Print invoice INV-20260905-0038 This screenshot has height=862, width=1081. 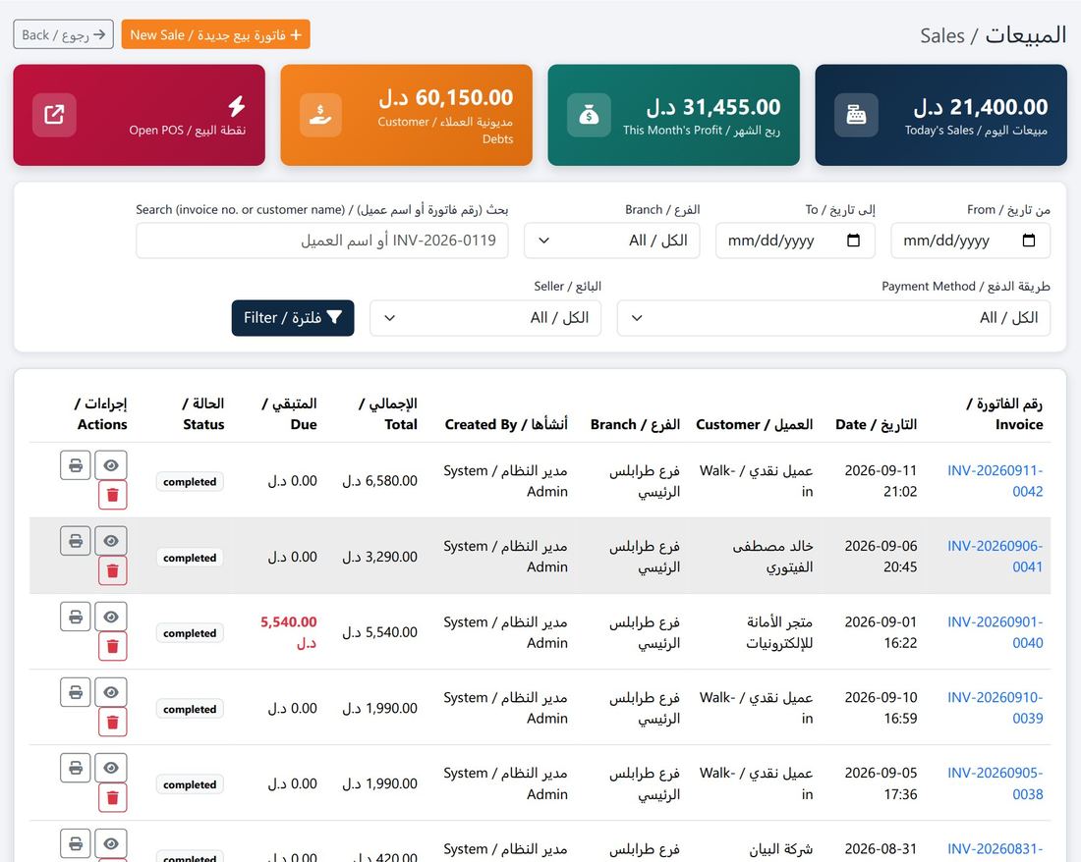75,768
